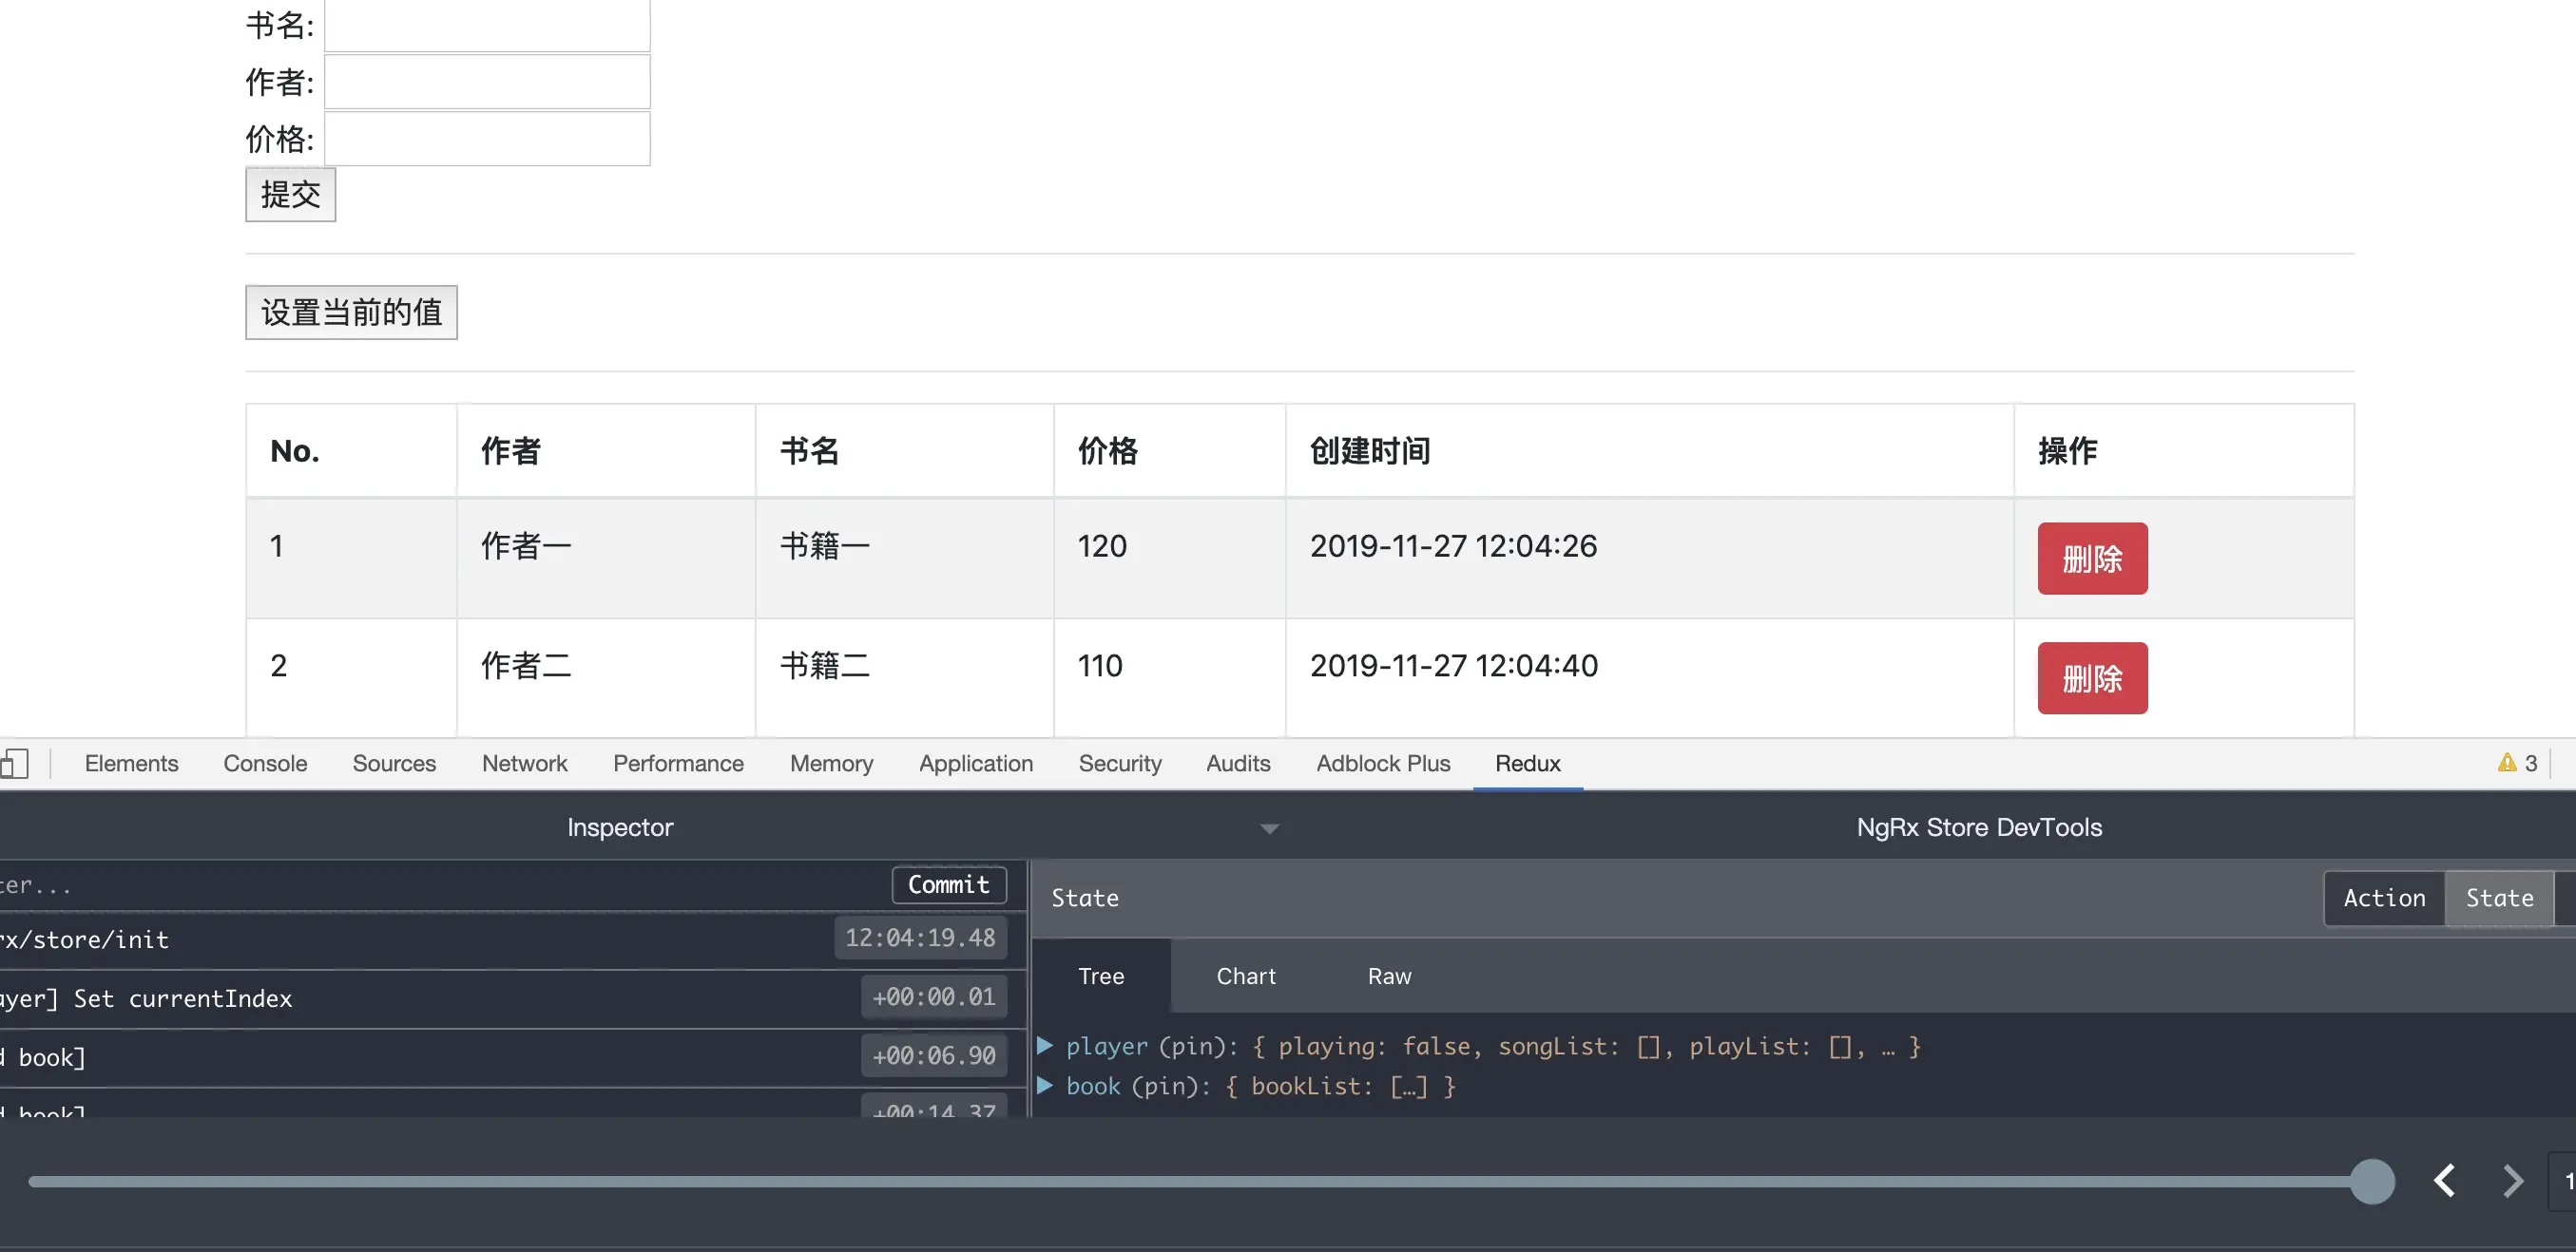Click the action timeline slider handle
The image size is (2576, 1252).
tap(2371, 1181)
